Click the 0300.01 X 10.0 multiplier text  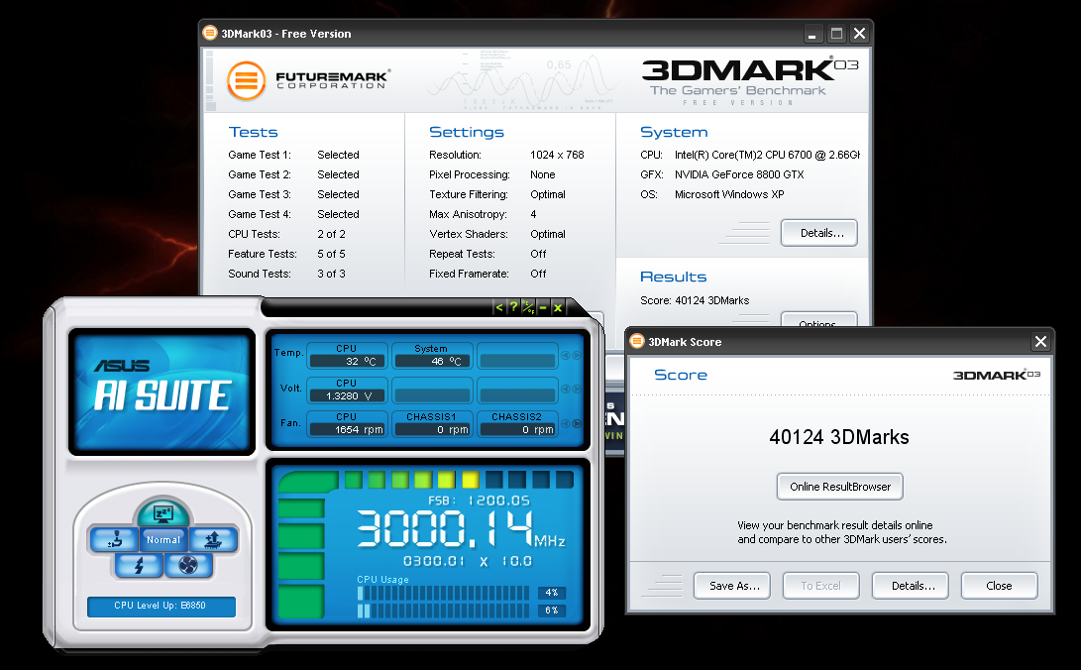coord(468,561)
